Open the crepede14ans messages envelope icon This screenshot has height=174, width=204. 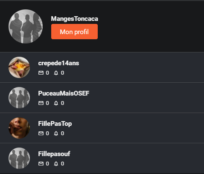(41, 73)
